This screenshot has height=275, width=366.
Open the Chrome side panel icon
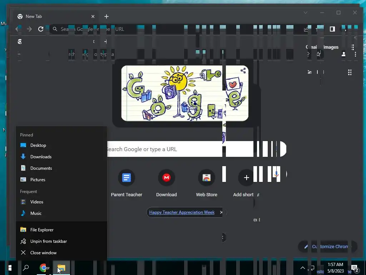coord(332,29)
